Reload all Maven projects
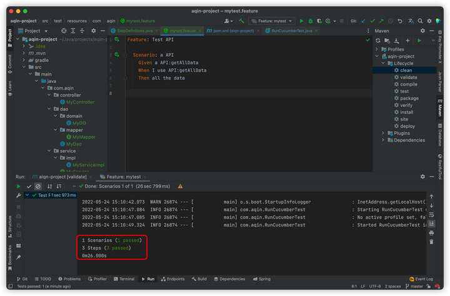Viewport: 450px width, 296px height. click(x=378, y=41)
